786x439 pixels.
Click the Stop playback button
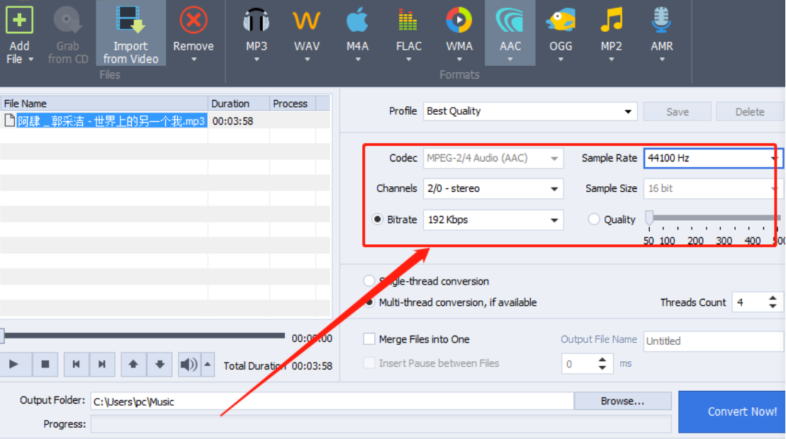click(45, 365)
